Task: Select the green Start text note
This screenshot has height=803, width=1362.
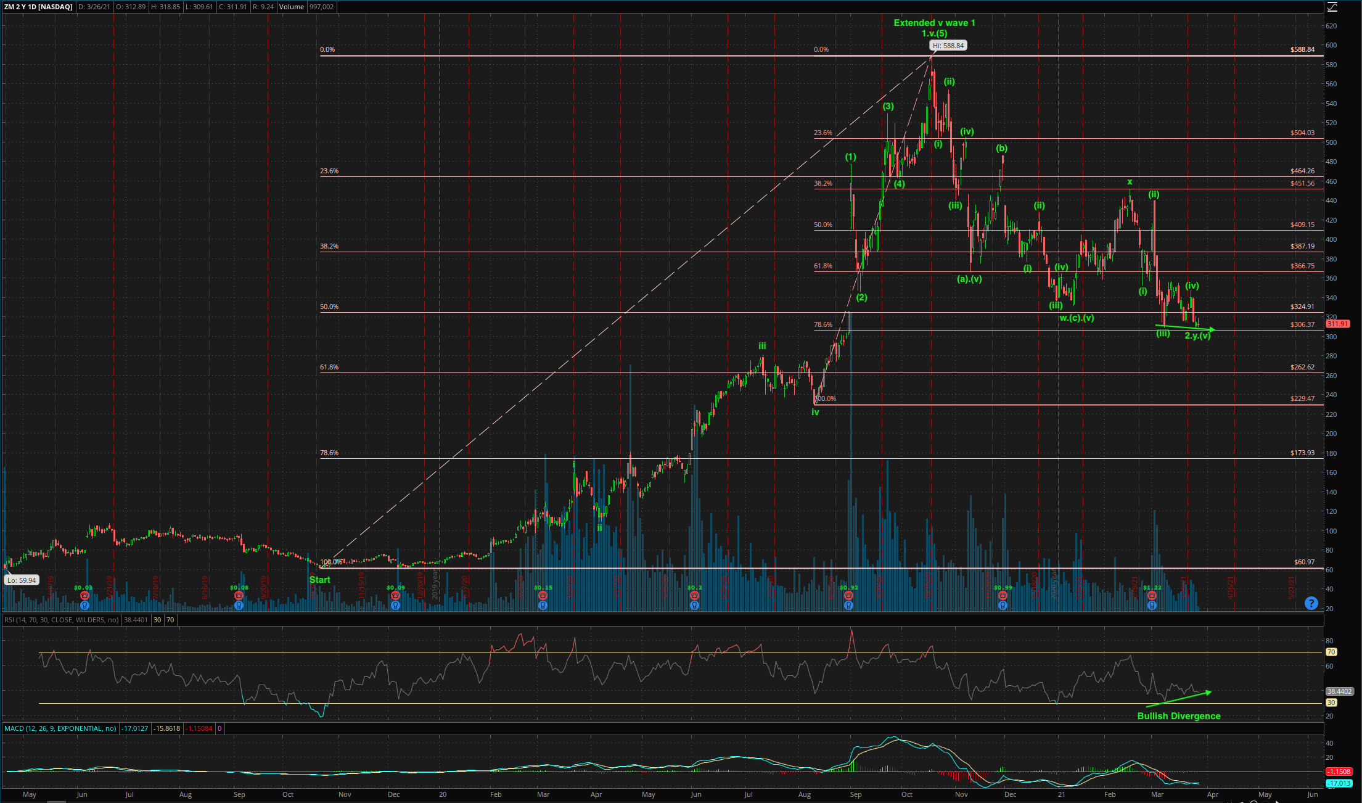Action: point(319,580)
